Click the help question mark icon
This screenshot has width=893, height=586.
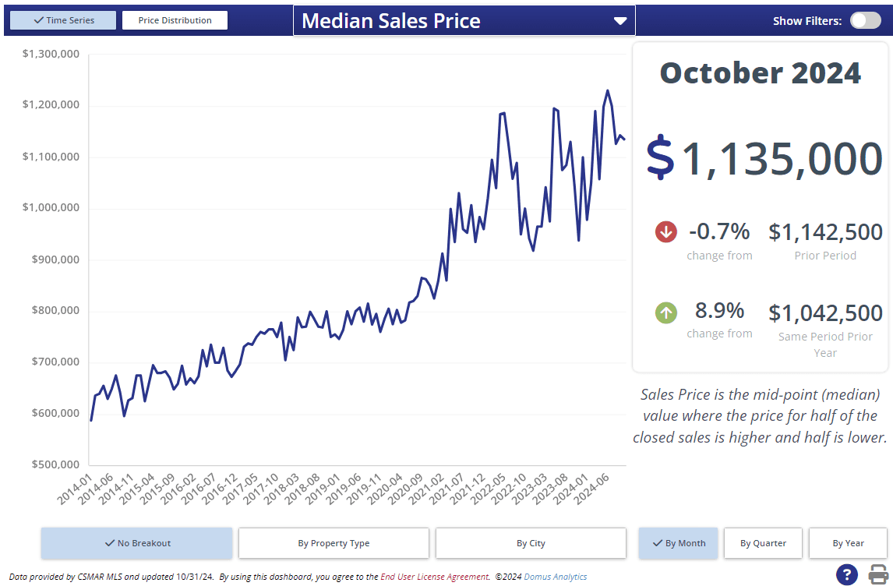pos(847,574)
